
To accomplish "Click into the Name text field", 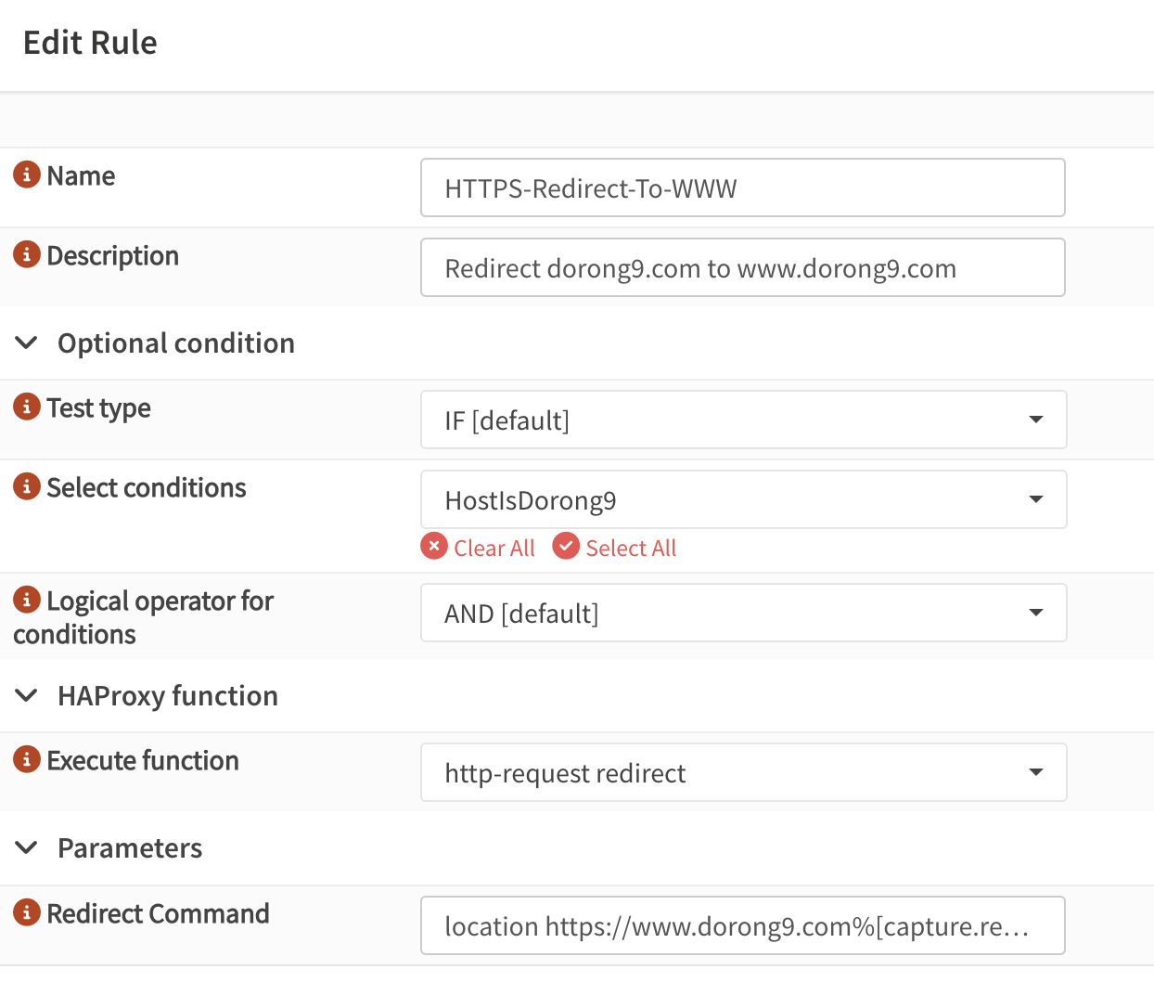I will (742, 188).
